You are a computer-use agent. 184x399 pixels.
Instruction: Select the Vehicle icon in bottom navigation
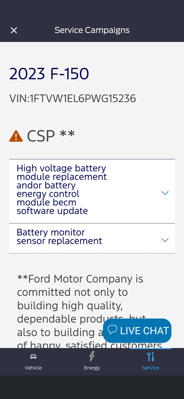[x=33, y=357]
